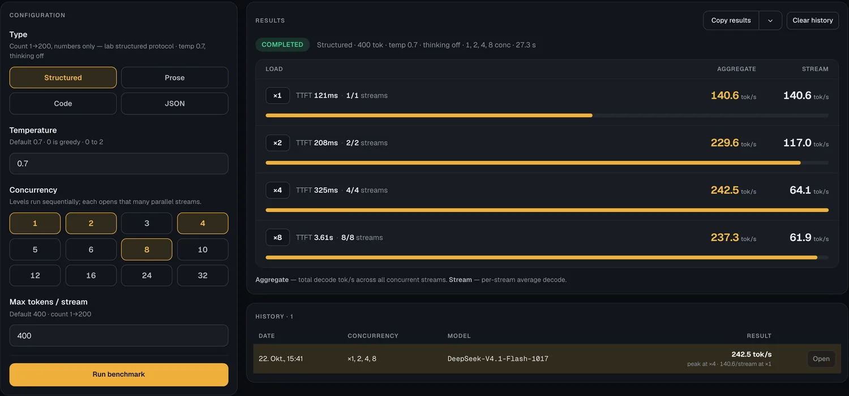The height and width of the screenshot is (396, 849).
Task: Click the Max tokens per stream field
Action: coord(119,336)
